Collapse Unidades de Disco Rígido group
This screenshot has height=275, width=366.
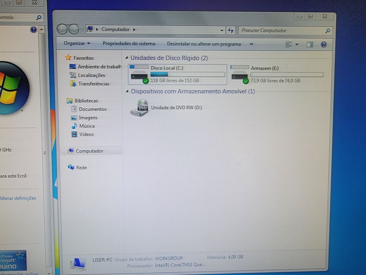[127, 57]
